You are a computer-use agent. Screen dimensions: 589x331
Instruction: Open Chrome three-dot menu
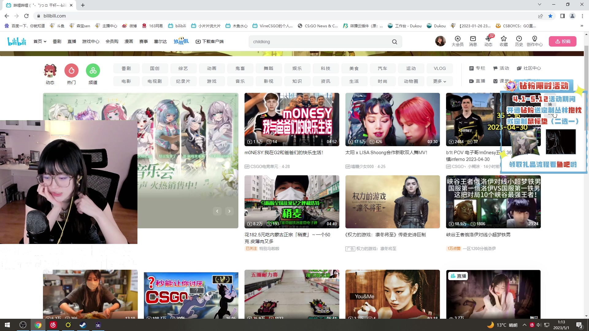pyautogui.click(x=582, y=16)
